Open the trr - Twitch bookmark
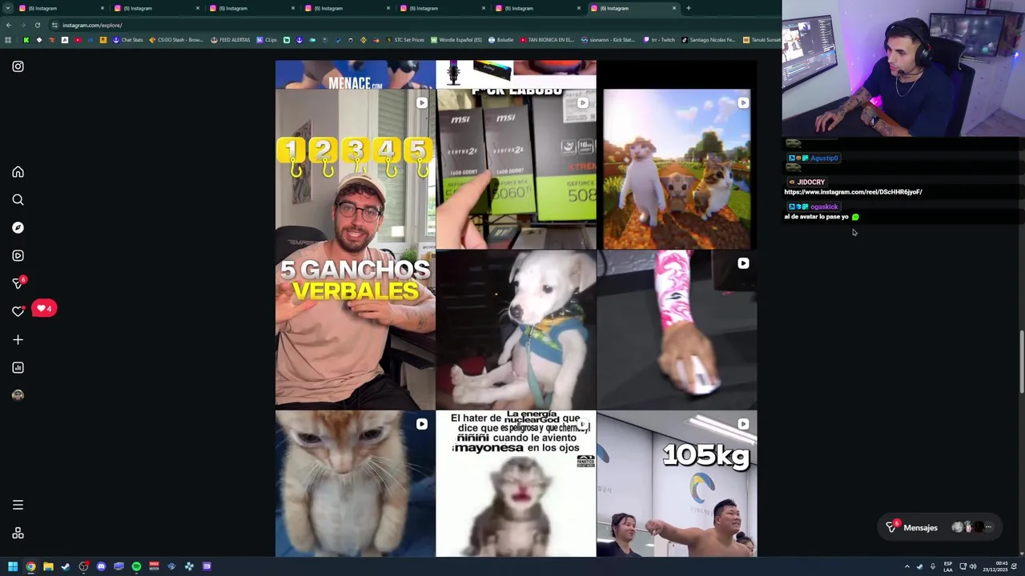This screenshot has width=1025, height=576. 660,40
